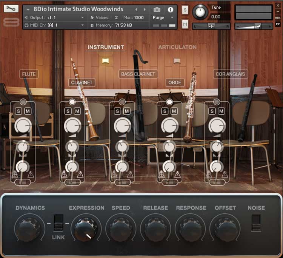Solo the Flute channel
The height and width of the screenshot is (258, 283).
[x=18, y=111]
